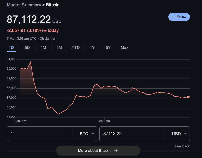Click the 86,000 axis label
The height and width of the screenshot is (158, 202).
(x=11, y=107)
